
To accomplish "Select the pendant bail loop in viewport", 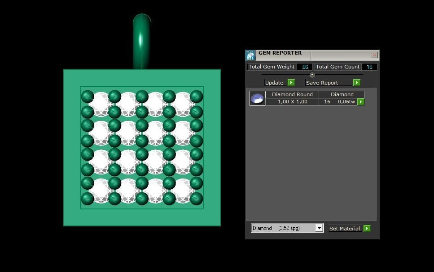I will [x=142, y=41].
